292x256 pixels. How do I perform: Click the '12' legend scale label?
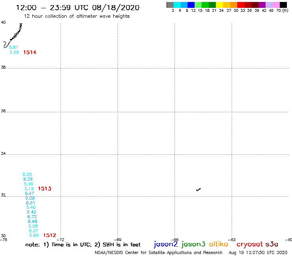tap(193, 11)
